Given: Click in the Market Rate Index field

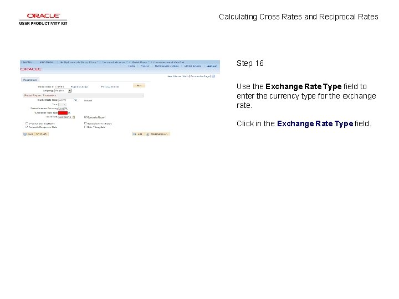Looking at the screenshot, I should 66,100.
